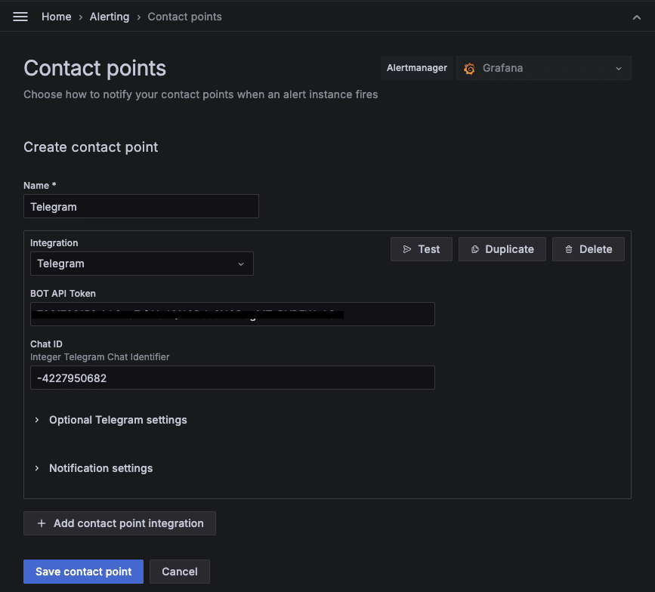Open the Alertmanager dropdown arrow
Image resolution: width=655 pixels, height=592 pixels.
[x=618, y=69]
